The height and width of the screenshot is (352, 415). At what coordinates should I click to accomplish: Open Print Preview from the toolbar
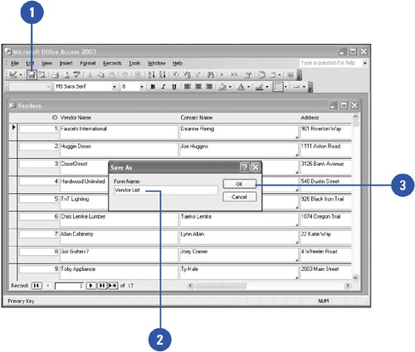66,75
